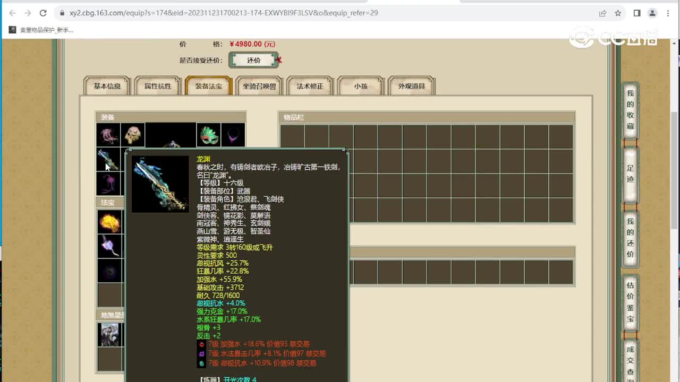Click the 基础攻击 +3712 stat line
The height and width of the screenshot is (382, 680).
click(220, 287)
